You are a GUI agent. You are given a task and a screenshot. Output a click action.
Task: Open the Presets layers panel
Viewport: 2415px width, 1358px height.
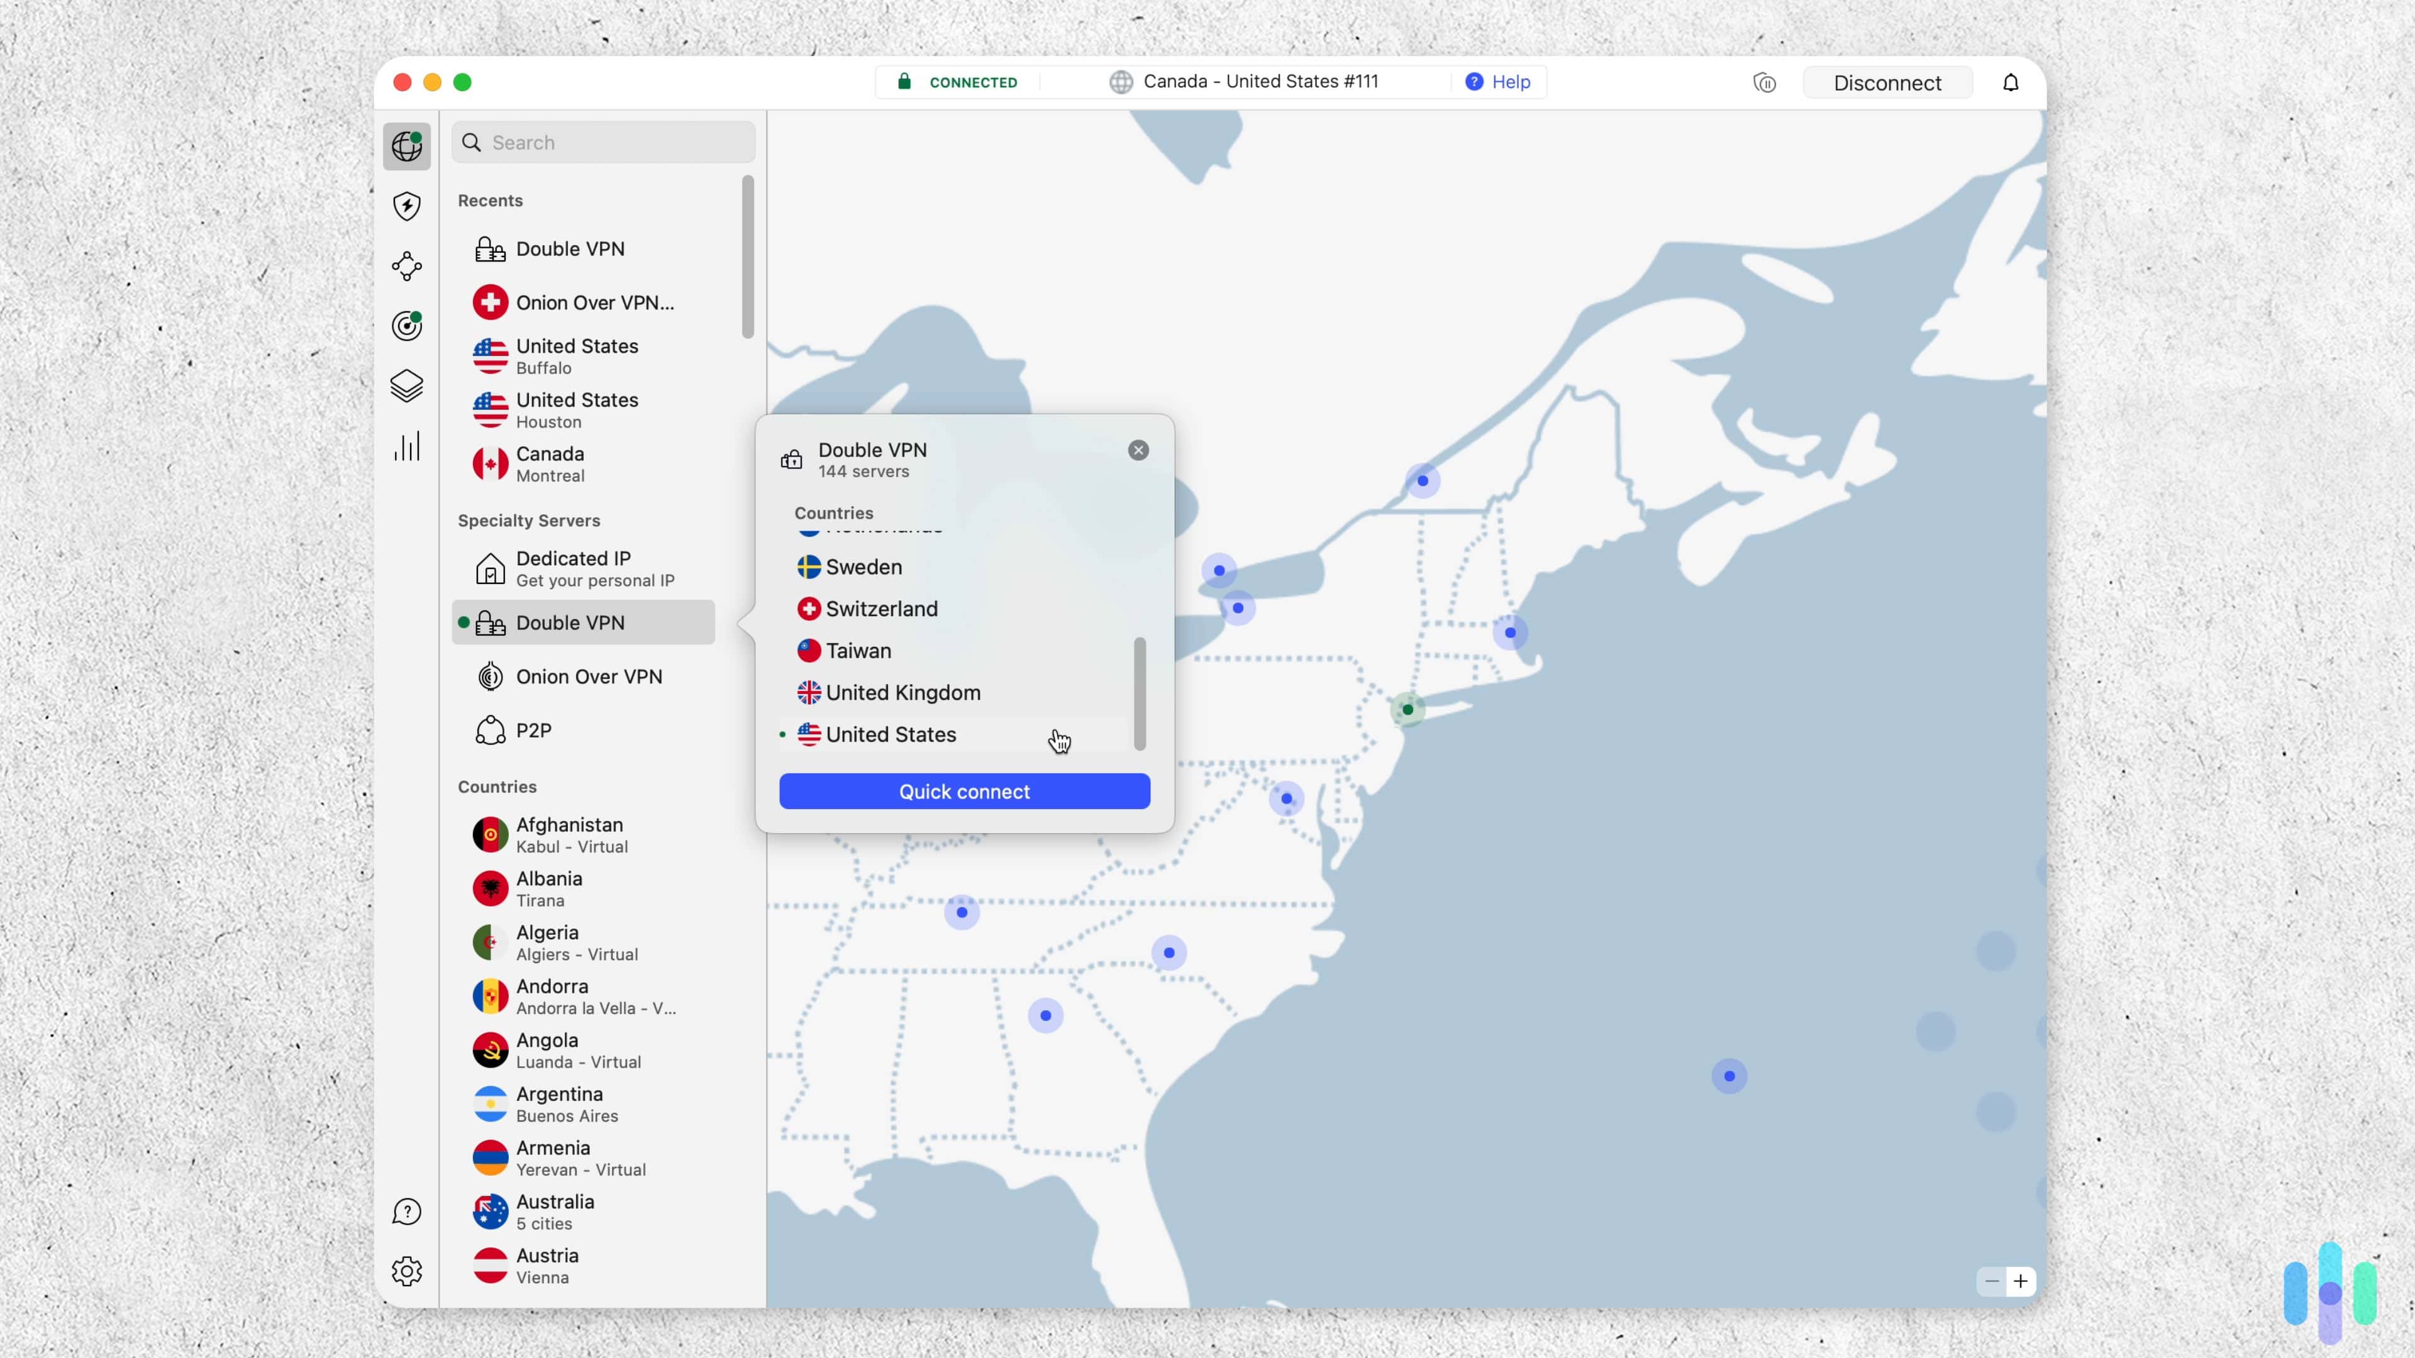click(x=406, y=386)
